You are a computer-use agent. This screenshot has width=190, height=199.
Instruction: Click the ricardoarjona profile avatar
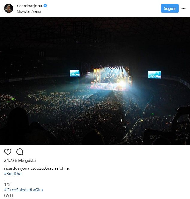pyautogui.click(x=9, y=8)
